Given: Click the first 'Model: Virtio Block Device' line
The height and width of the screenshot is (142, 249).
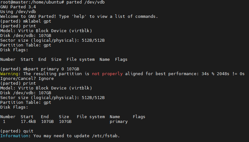Looking at the screenshot, I should 46,31.
